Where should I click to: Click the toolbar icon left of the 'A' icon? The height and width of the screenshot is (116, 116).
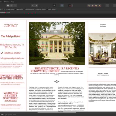pyautogui.click(x=54, y=6)
